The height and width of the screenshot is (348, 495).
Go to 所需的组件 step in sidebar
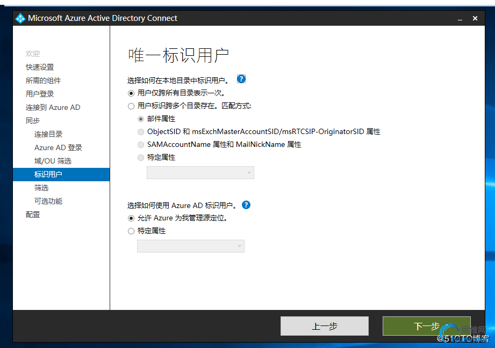[43, 80]
